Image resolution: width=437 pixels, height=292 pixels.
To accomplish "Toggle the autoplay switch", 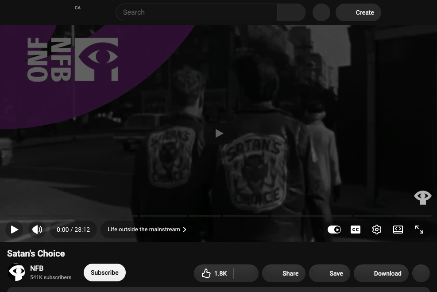I will pyautogui.click(x=334, y=230).
